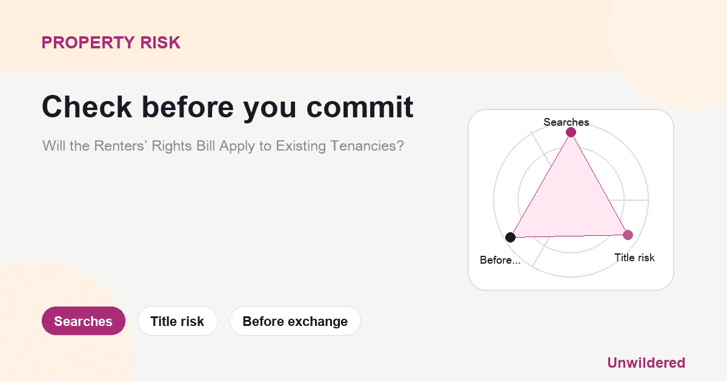Click the Searches label on radar chart

coord(566,122)
